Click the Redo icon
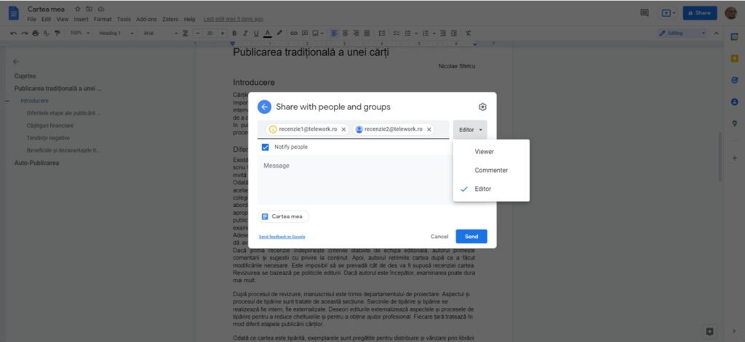Viewport: 745px width, 342px height. pos(24,33)
